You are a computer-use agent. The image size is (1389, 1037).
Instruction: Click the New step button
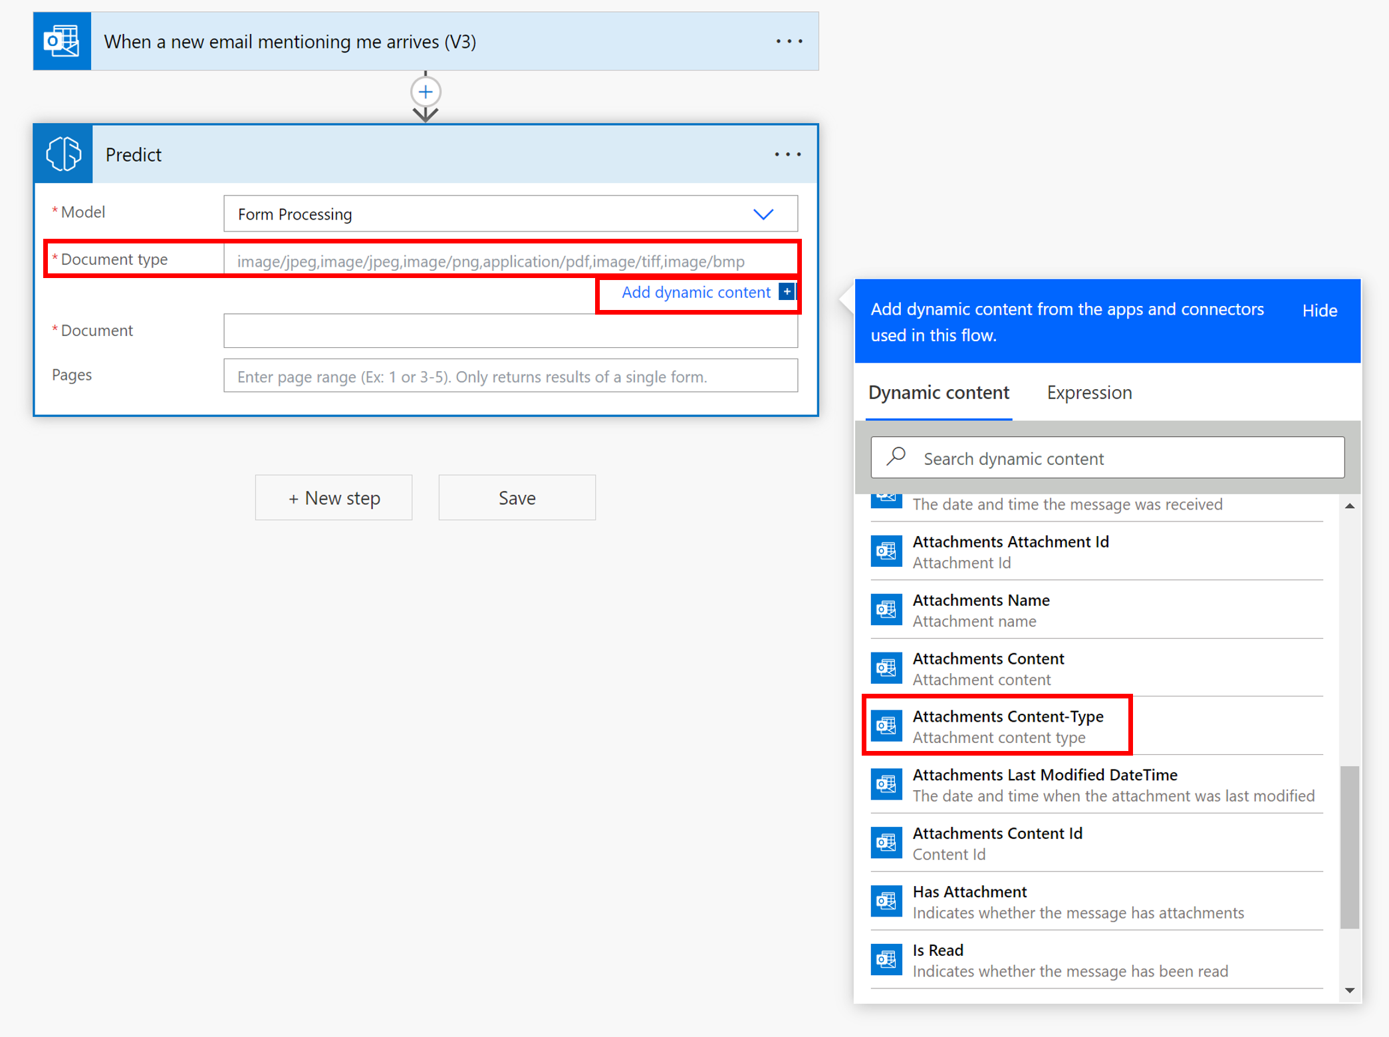tap(334, 498)
